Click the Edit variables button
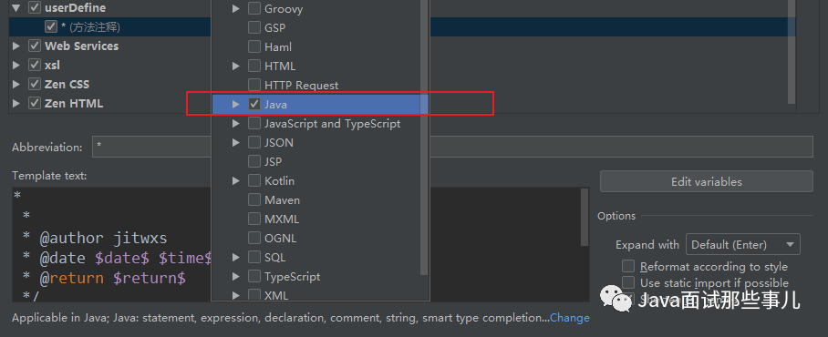The image size is (828, 337). tap(706, 181)
